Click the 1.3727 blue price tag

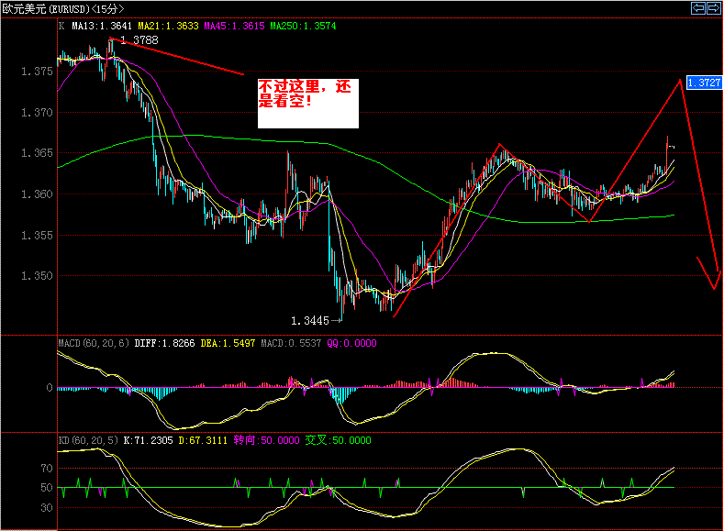[704, 83]
